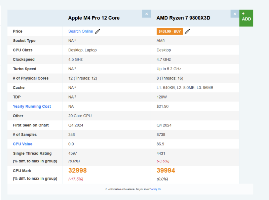Click the $459.99 - BUY button
This screenshot has width=269, height=200.
click(170, 31)
